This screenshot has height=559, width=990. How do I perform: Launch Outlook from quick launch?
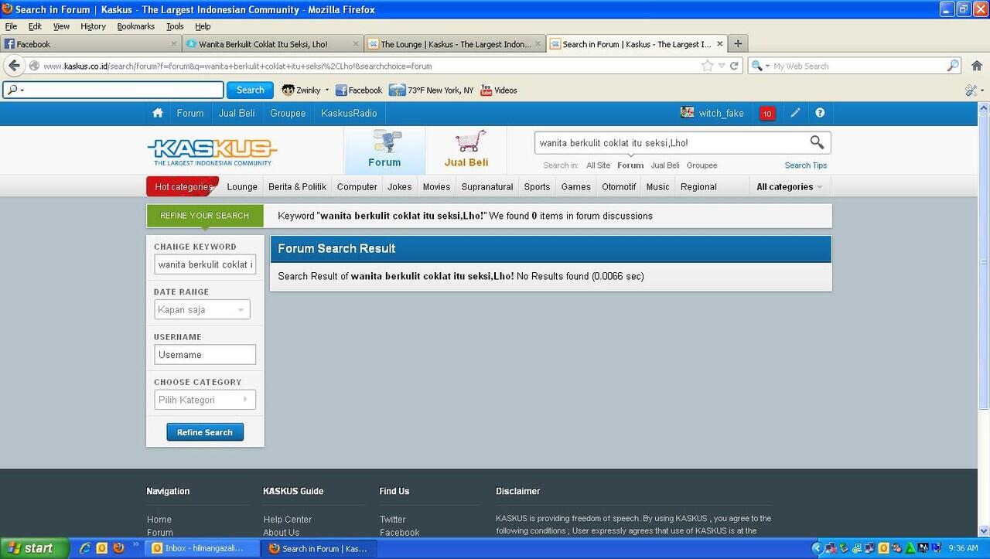point(101,548)
